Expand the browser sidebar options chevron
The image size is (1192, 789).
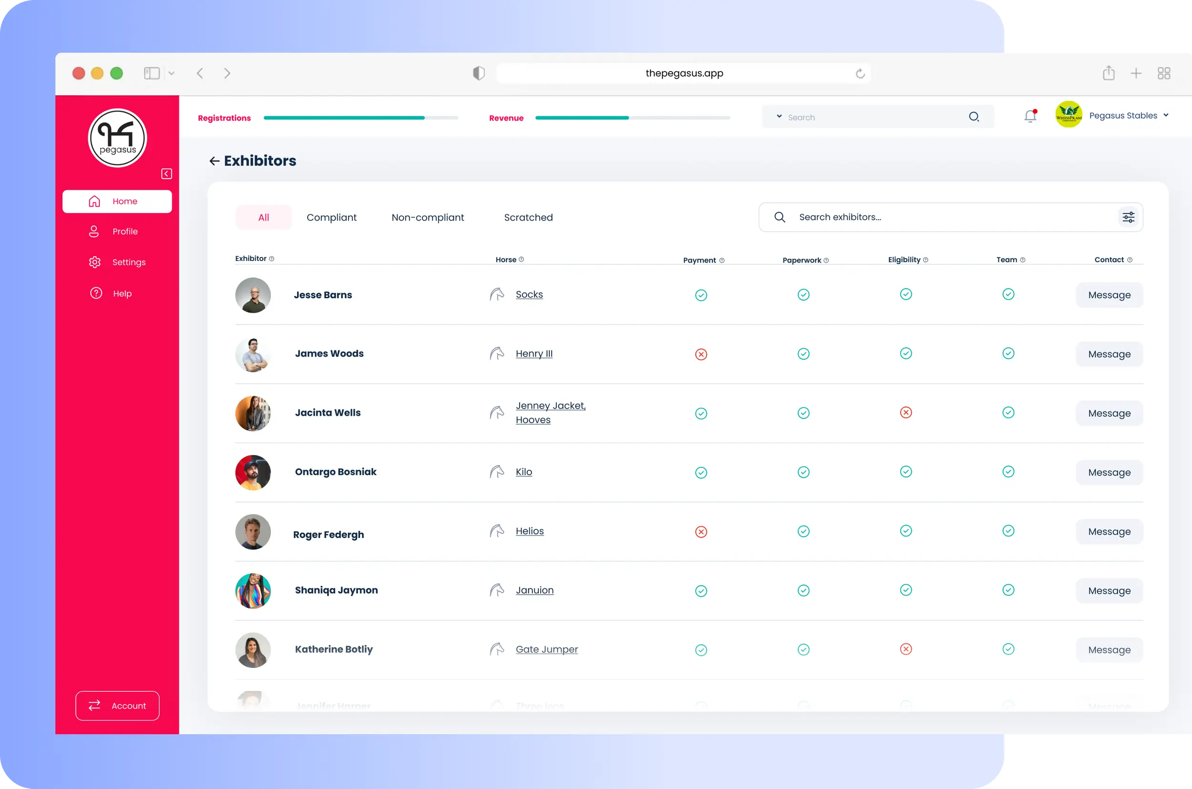(x=171, y=73)
